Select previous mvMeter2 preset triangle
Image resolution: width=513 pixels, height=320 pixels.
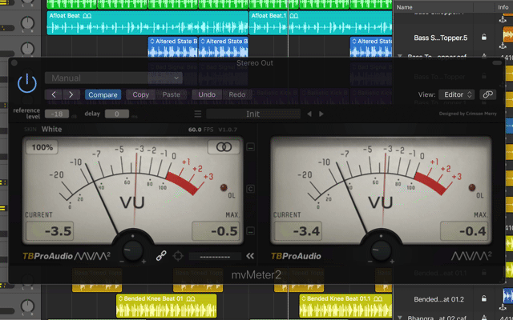[x=309, y=114]
